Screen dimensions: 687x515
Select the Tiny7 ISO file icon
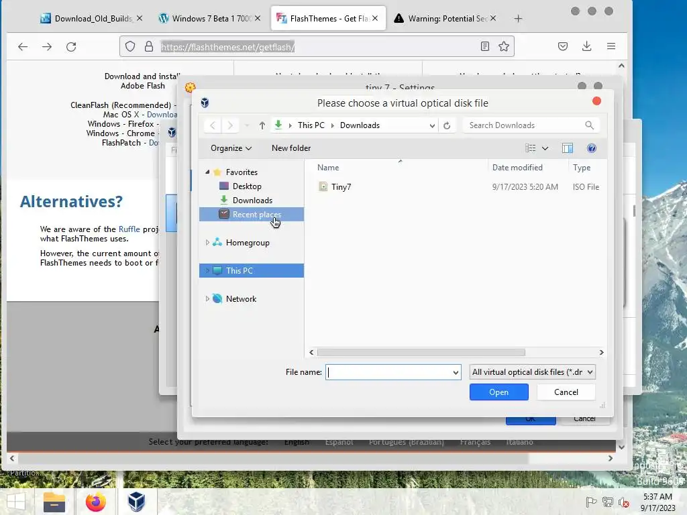point(323,186)
